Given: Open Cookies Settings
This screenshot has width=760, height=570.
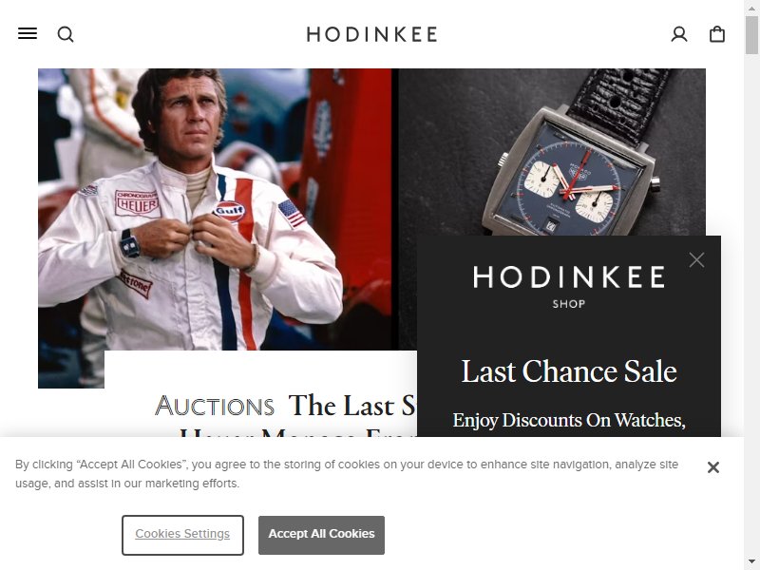Looking at the screenshot, I should pyautogui.click(x=182, y=535).
